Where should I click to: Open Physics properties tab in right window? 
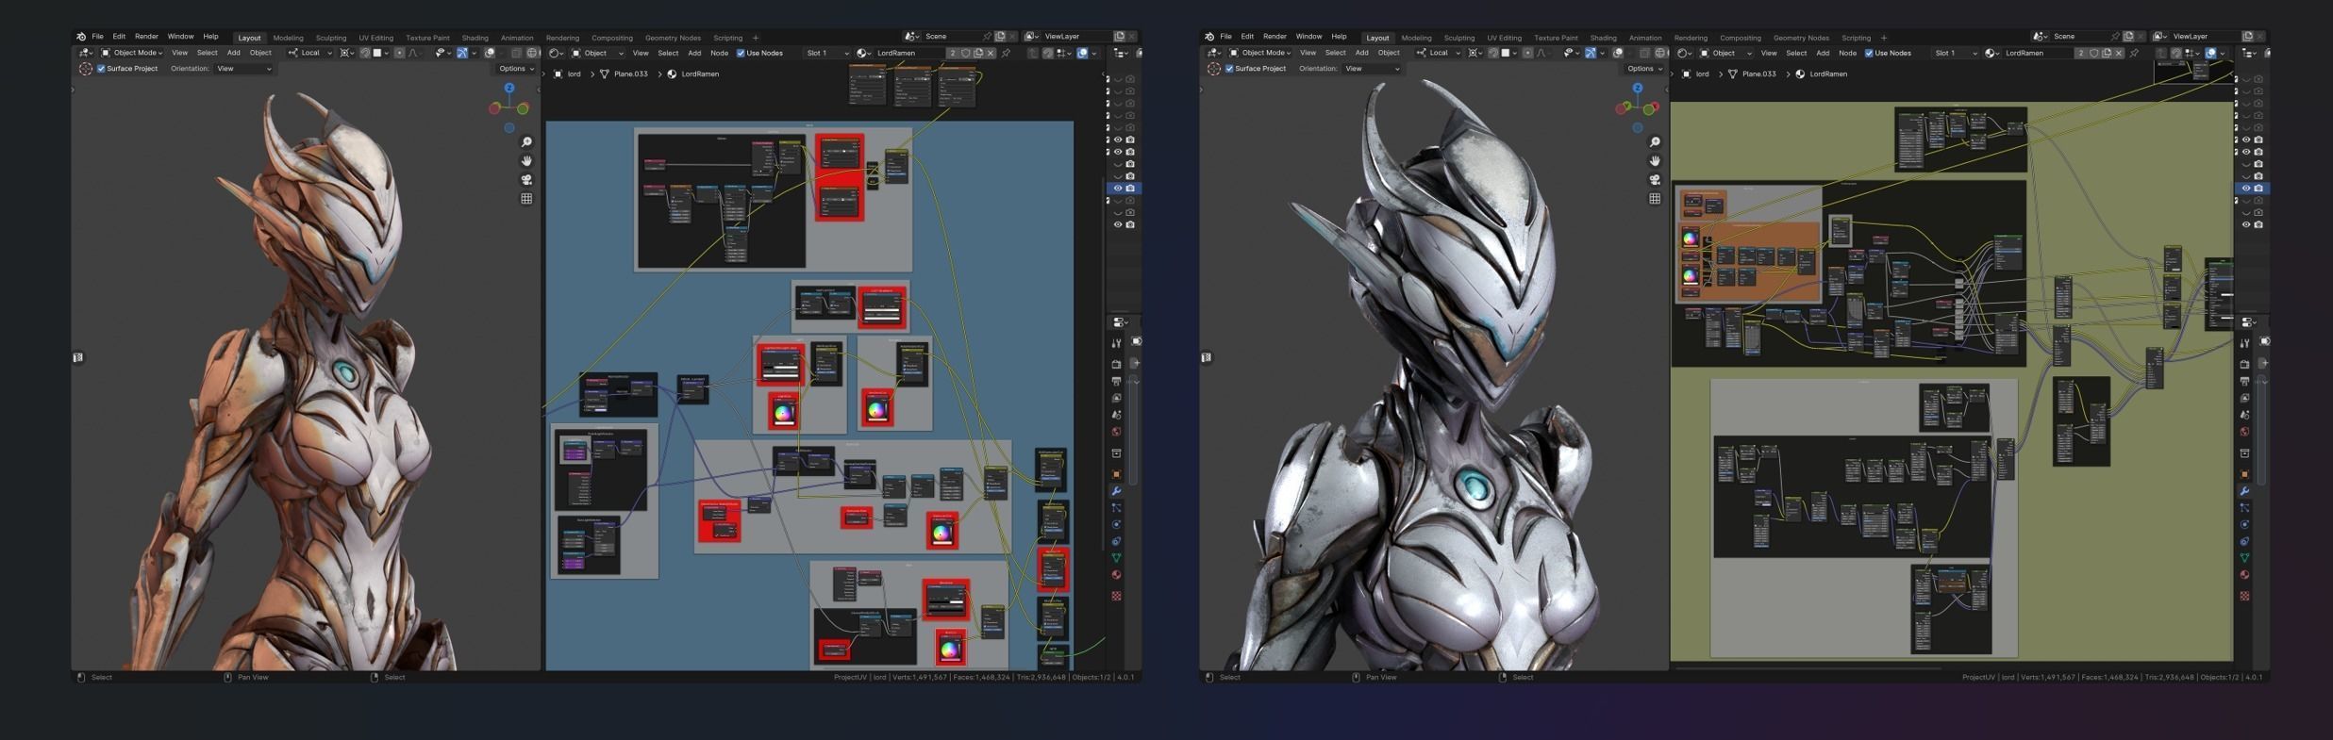tap(2245, 525)
